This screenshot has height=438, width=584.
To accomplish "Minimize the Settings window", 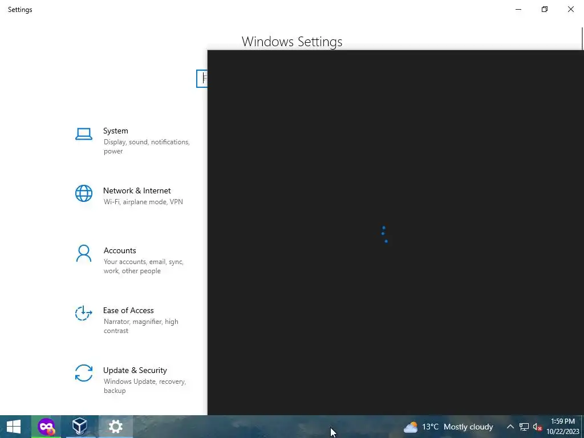I will (518, 9).
